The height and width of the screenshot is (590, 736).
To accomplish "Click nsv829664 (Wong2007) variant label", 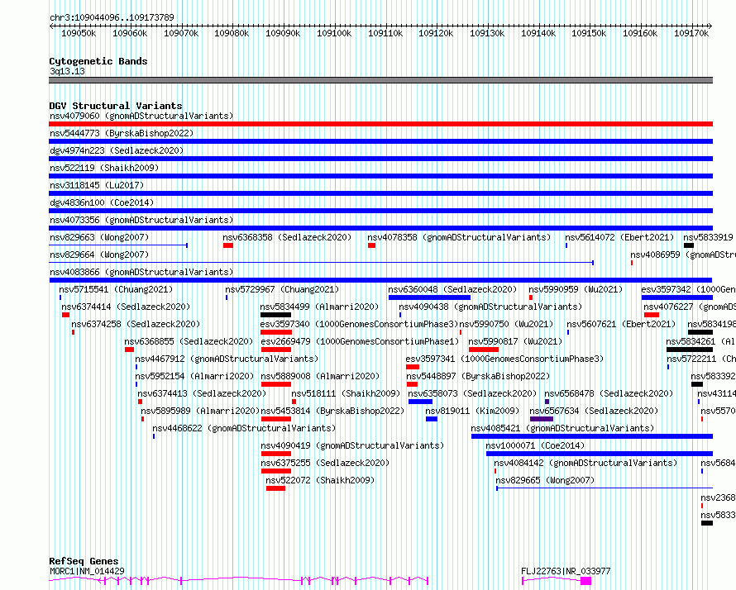I will (x=99, y=255).
